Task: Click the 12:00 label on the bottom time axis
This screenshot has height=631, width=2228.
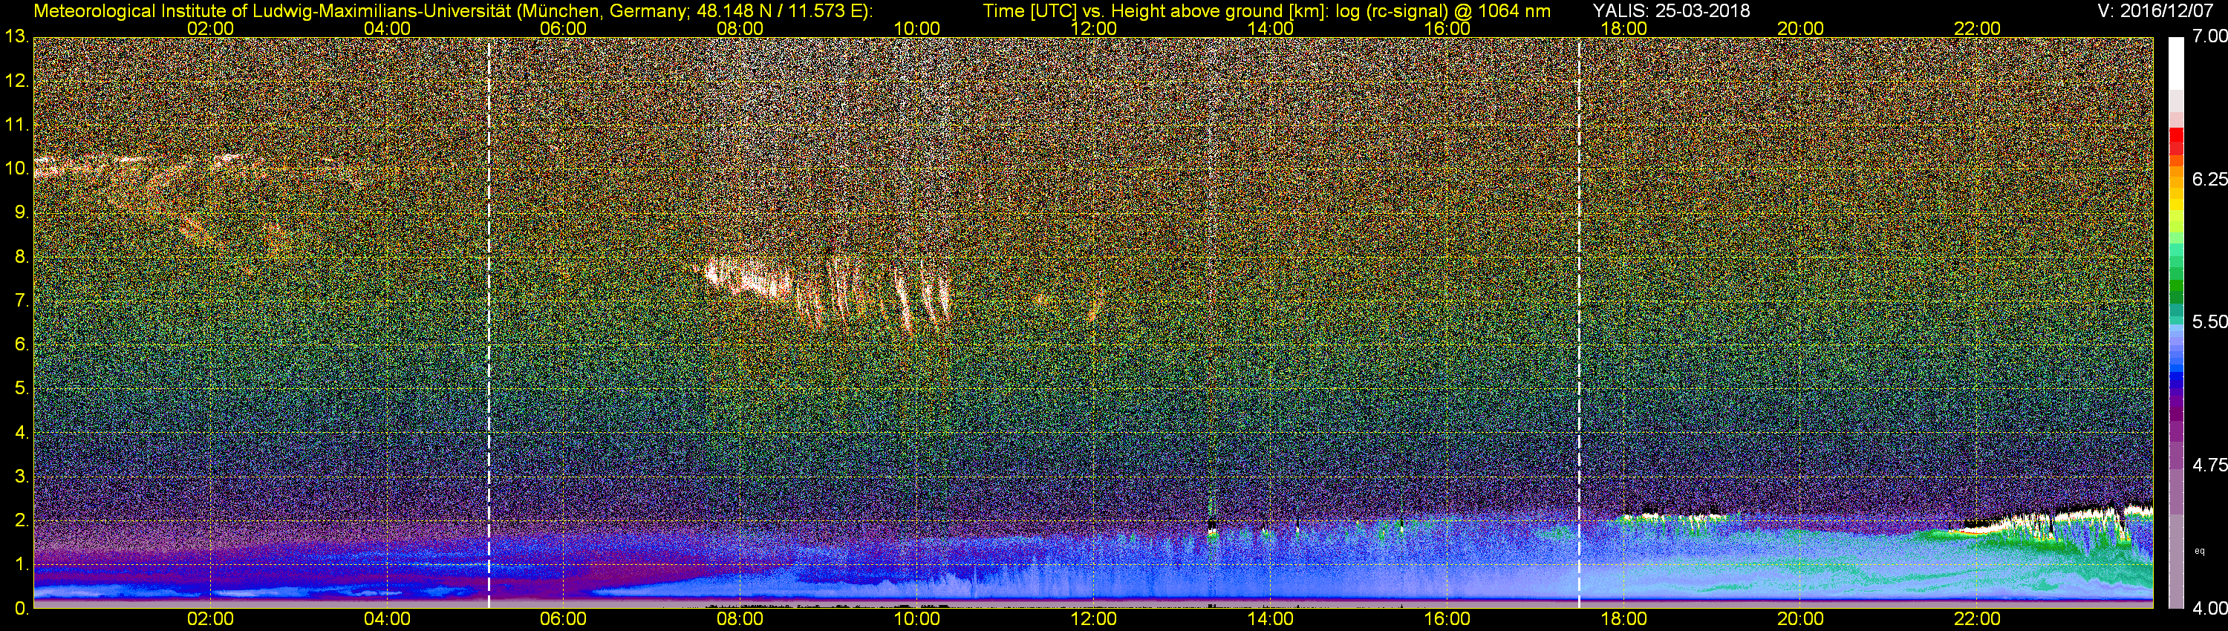Action: click(x=1093, y=620)
